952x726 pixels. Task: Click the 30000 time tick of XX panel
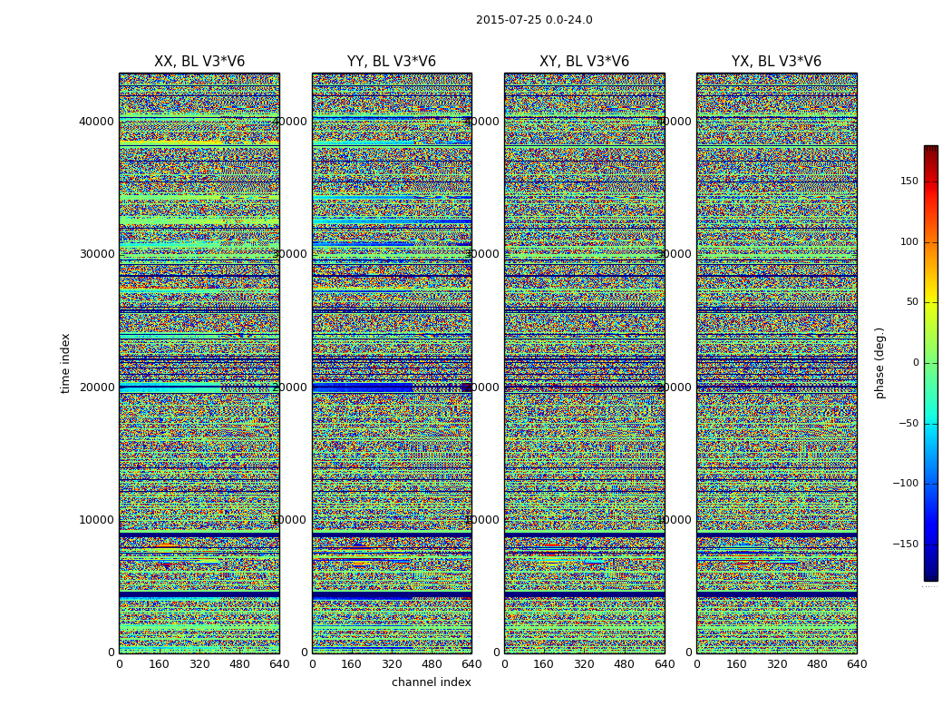tap(96, 254)
